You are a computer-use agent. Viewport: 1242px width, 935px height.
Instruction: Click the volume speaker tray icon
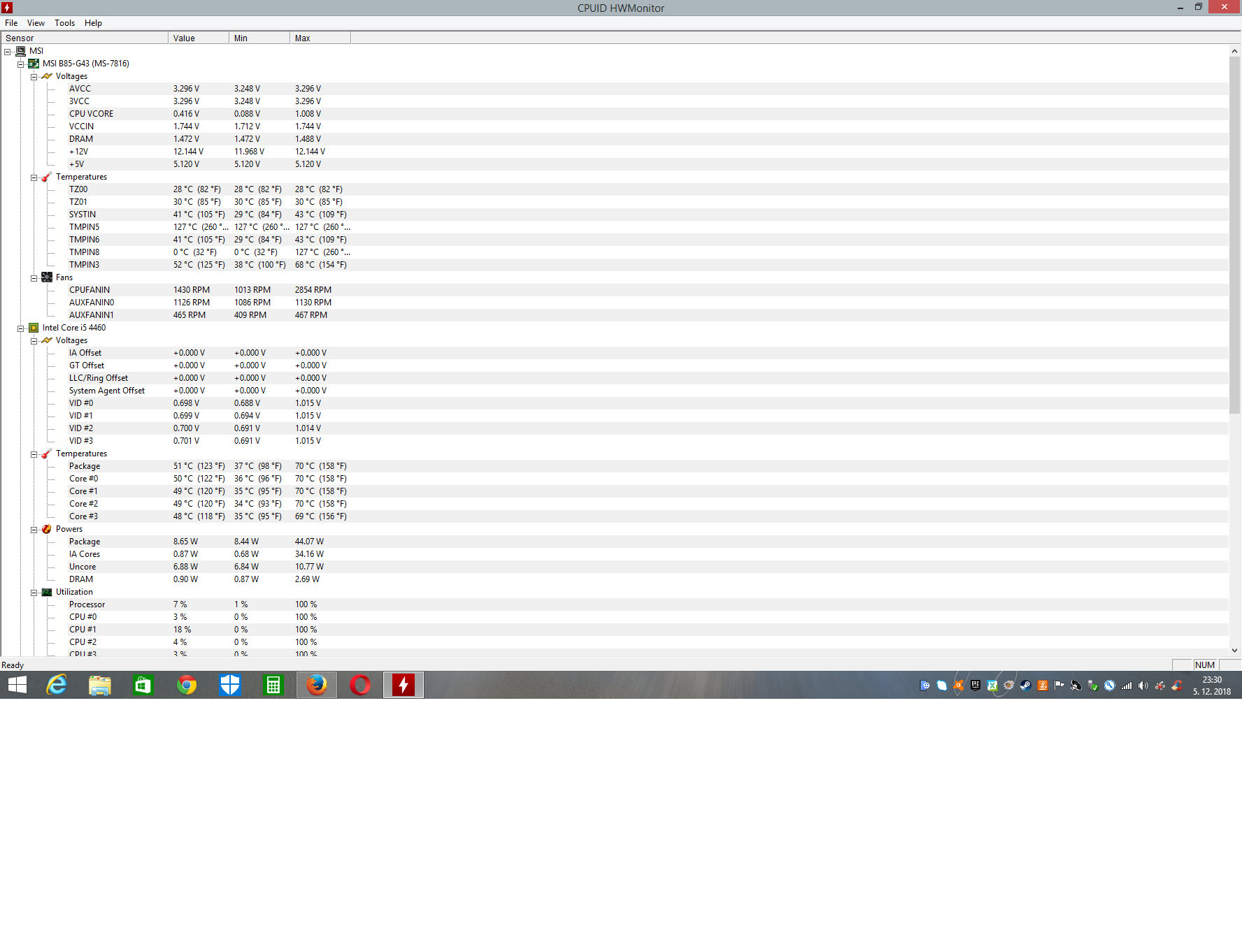(x=1143, y=686)
